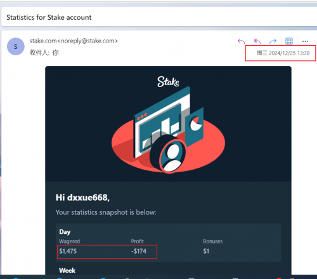Click the sender avatar with letter S
This screenshot has width=317, height=279.
tap(16, 46)
